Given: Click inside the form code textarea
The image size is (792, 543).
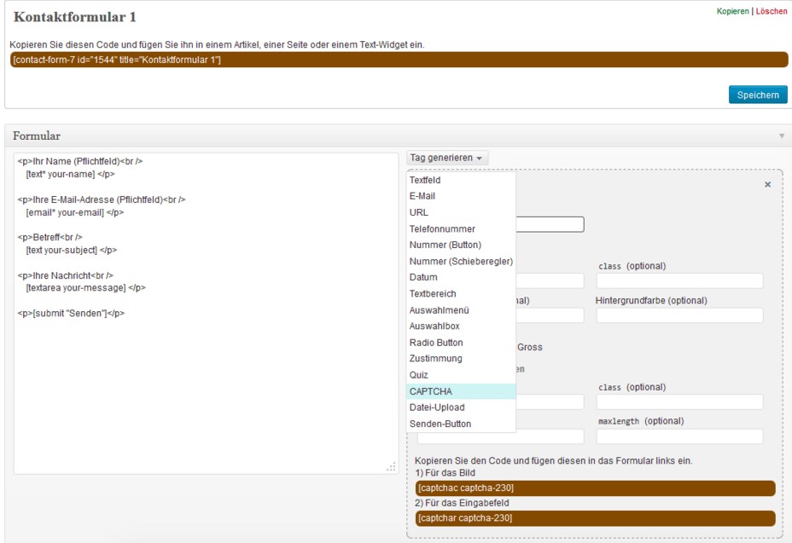Looking at the screenshot, I should point(206,314).
